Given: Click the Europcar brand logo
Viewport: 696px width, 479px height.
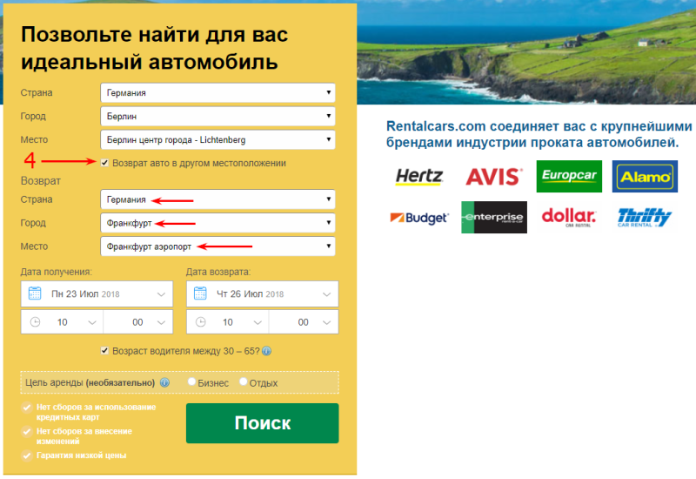Looking at the screenshot, I should click(x=569, y=177).
